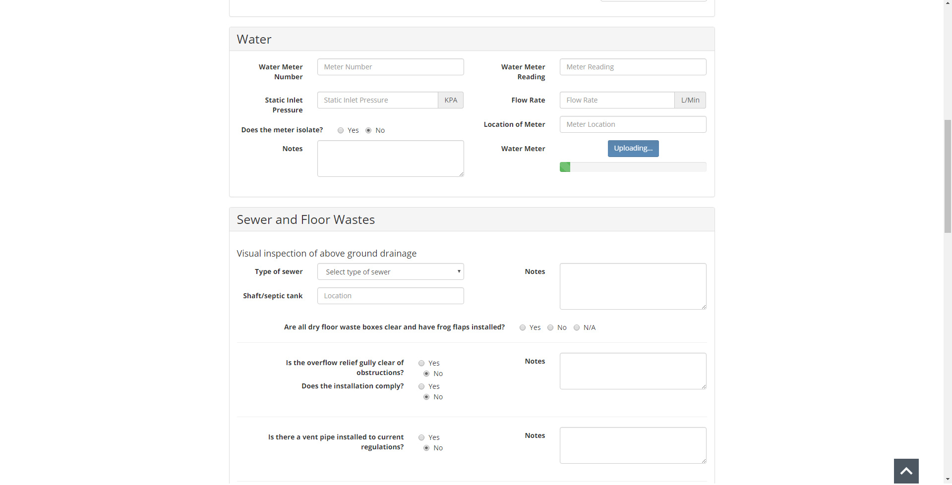The image size is (952, 485).
Task: Select Yes for vent pipe installed question
Action: [x=421, y=438]
